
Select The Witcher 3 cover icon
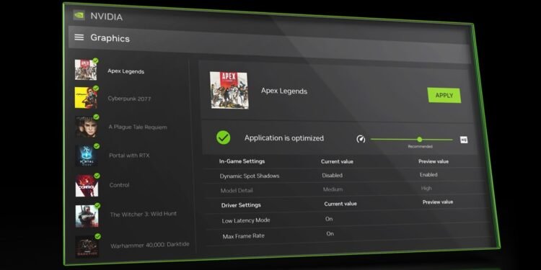click(x=87, y=216)
